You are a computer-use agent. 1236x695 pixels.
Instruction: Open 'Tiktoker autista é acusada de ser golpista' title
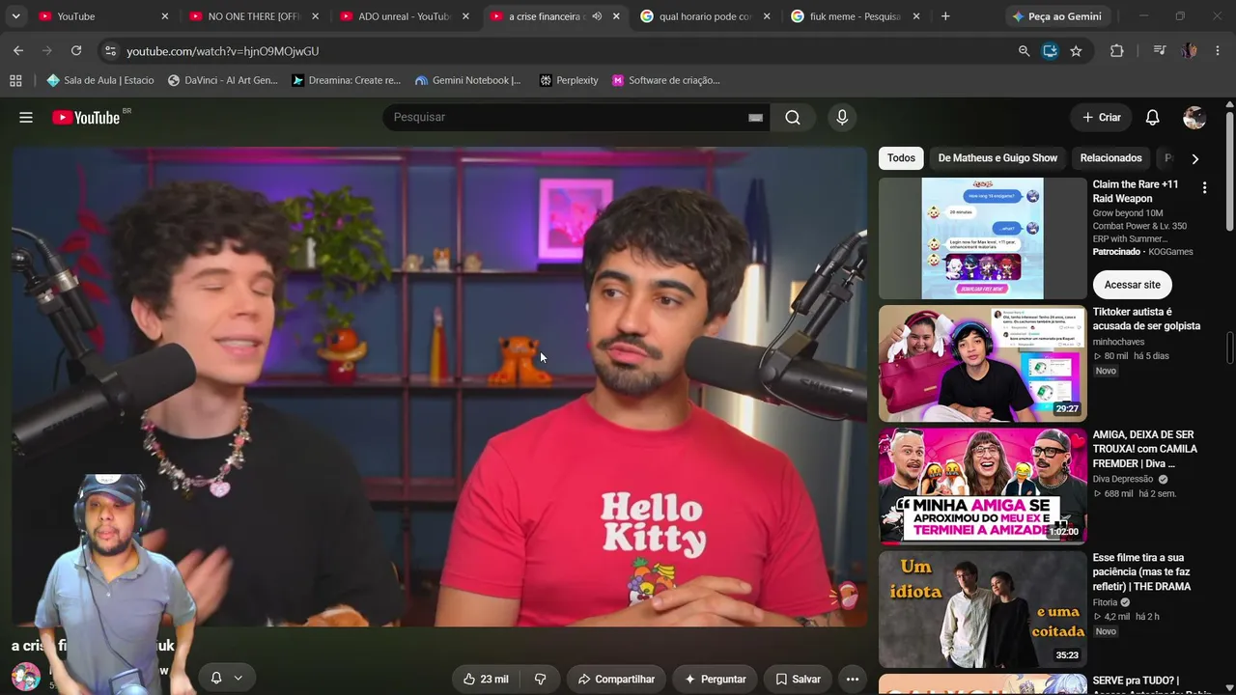1146,319
